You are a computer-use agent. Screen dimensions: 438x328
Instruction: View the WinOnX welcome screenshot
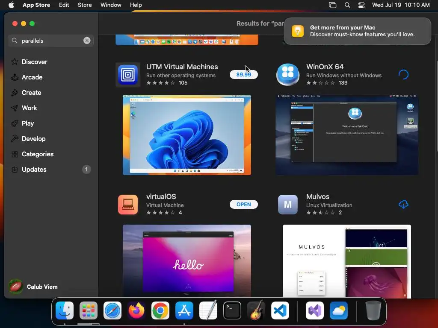pos(347,135)
